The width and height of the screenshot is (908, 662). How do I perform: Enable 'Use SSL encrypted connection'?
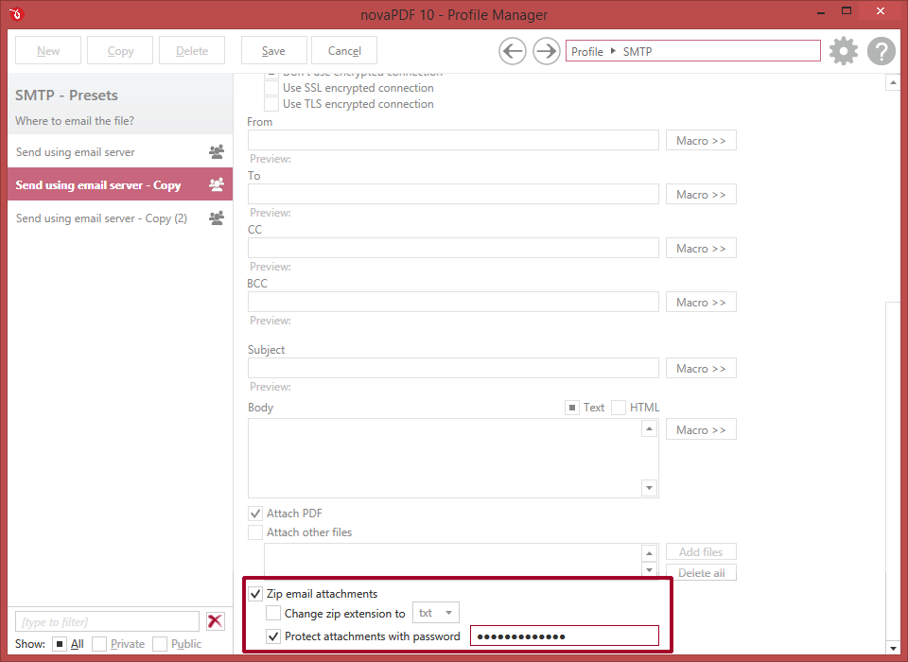tap(271, 88)
